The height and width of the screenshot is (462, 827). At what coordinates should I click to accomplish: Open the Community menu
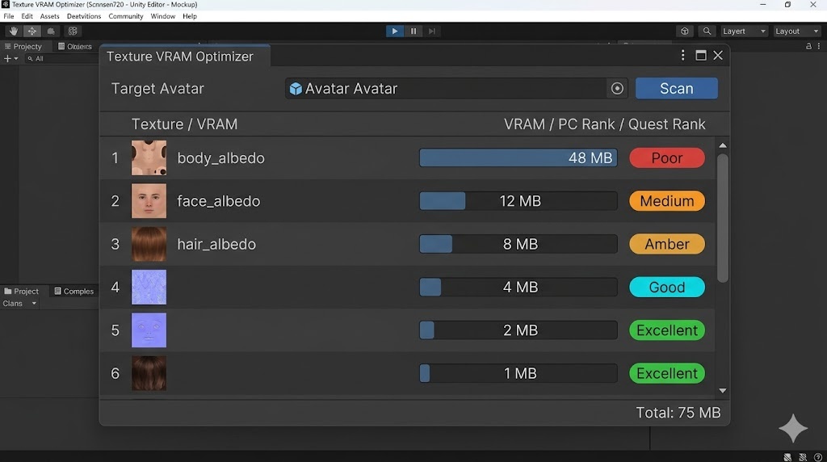[x=125, y=16]
